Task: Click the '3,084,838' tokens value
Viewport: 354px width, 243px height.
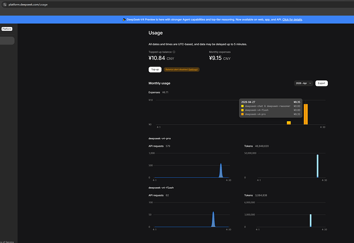Action: click(261, 195)
